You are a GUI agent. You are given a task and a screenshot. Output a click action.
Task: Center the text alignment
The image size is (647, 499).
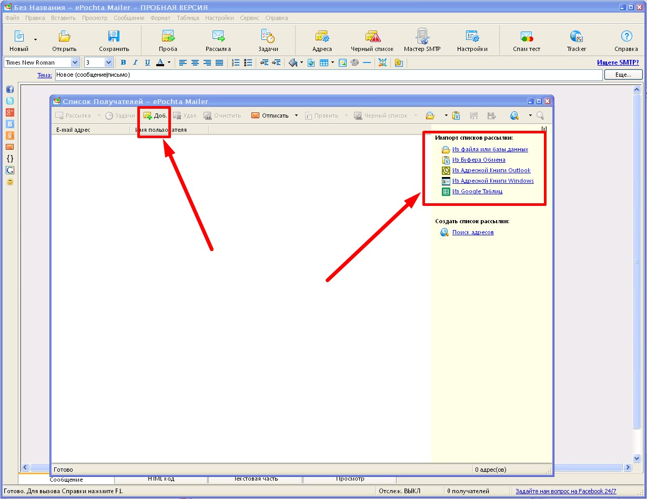pyautogui.click(x=195, y=63)
